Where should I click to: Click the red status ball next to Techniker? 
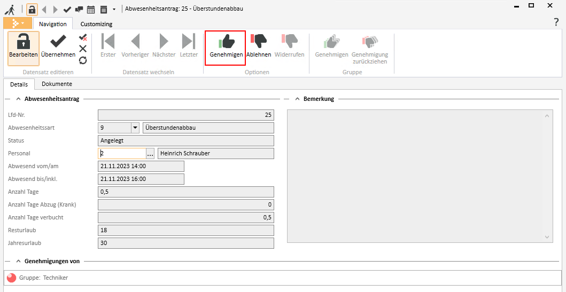tap(12, 278)
